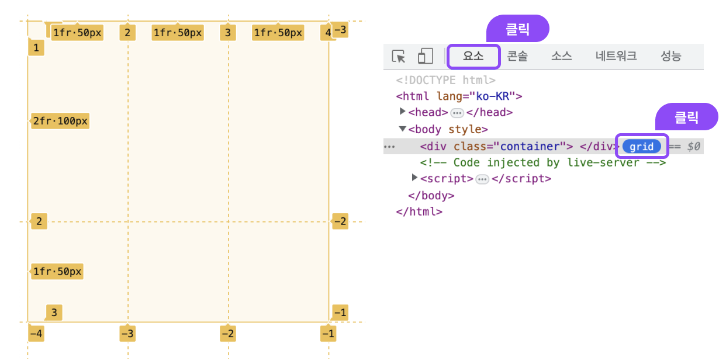Select the <!DOCTYPE html> line
Screen dimensions: 726x364
[446, 80]
